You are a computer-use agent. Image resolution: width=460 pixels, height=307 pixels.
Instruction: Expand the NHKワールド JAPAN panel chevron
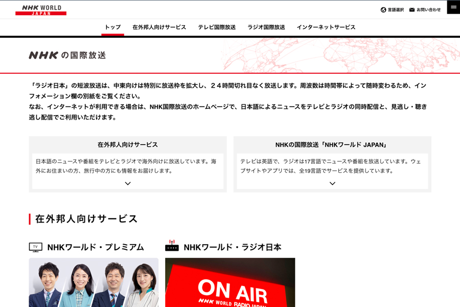pos(332,183)
